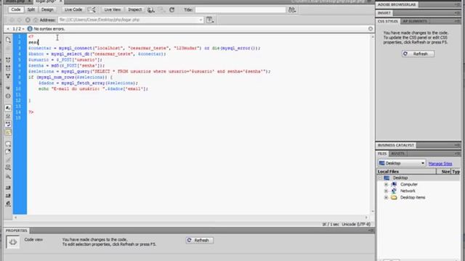Click Collapse Full Tag icon in coding toolbar

[8, 59]
